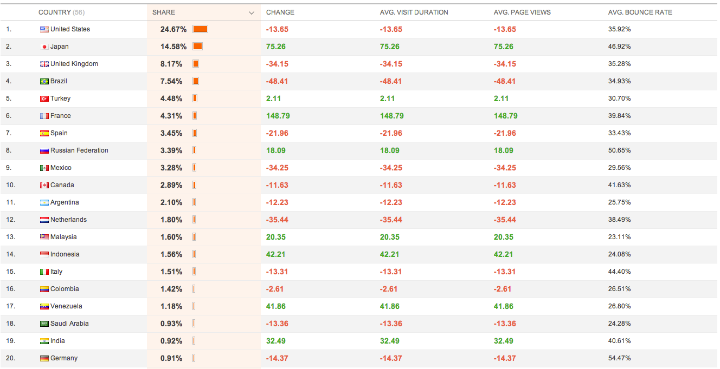Click the Spain flag icon

pos(44,133)
